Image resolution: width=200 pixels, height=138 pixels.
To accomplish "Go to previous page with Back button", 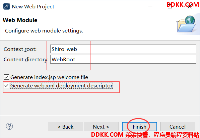I will pyautogui.click(x=65, y=127).
